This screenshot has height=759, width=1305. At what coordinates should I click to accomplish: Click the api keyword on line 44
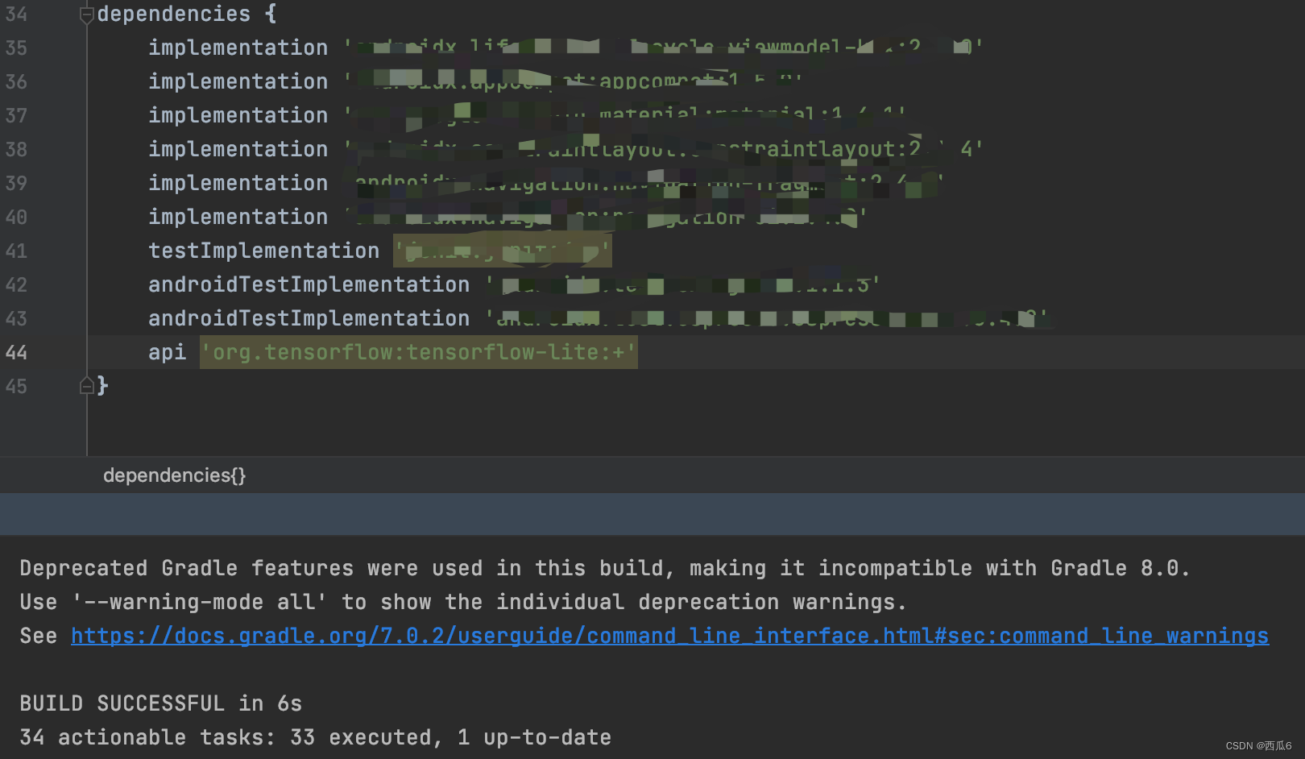(168, 352)
